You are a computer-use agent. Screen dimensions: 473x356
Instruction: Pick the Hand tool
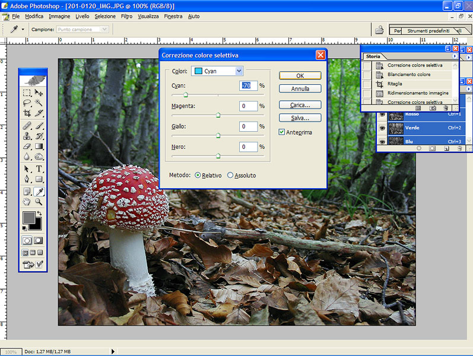click(x=27, y=202)
